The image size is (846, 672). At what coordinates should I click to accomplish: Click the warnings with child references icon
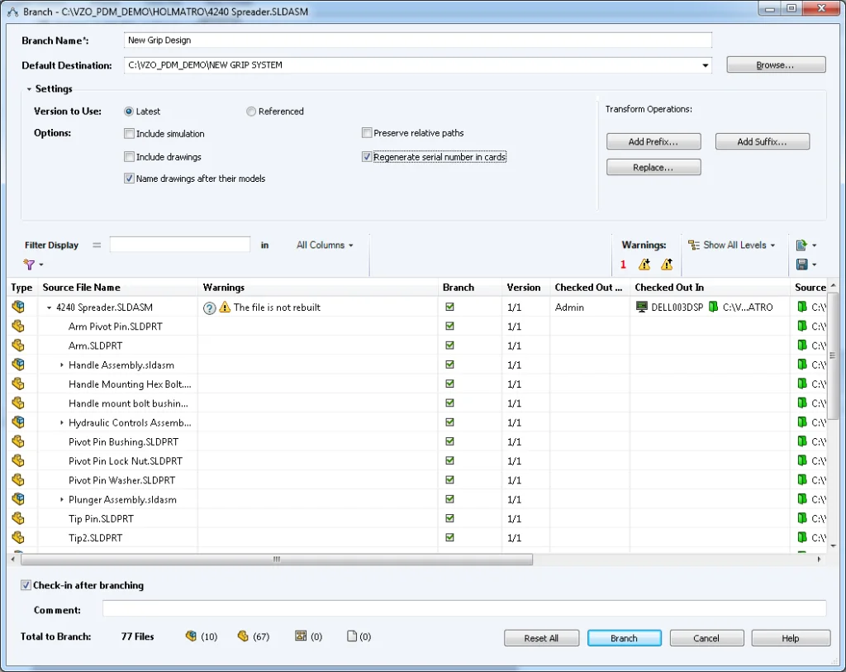pyautogui.click(x=645, y=265)
